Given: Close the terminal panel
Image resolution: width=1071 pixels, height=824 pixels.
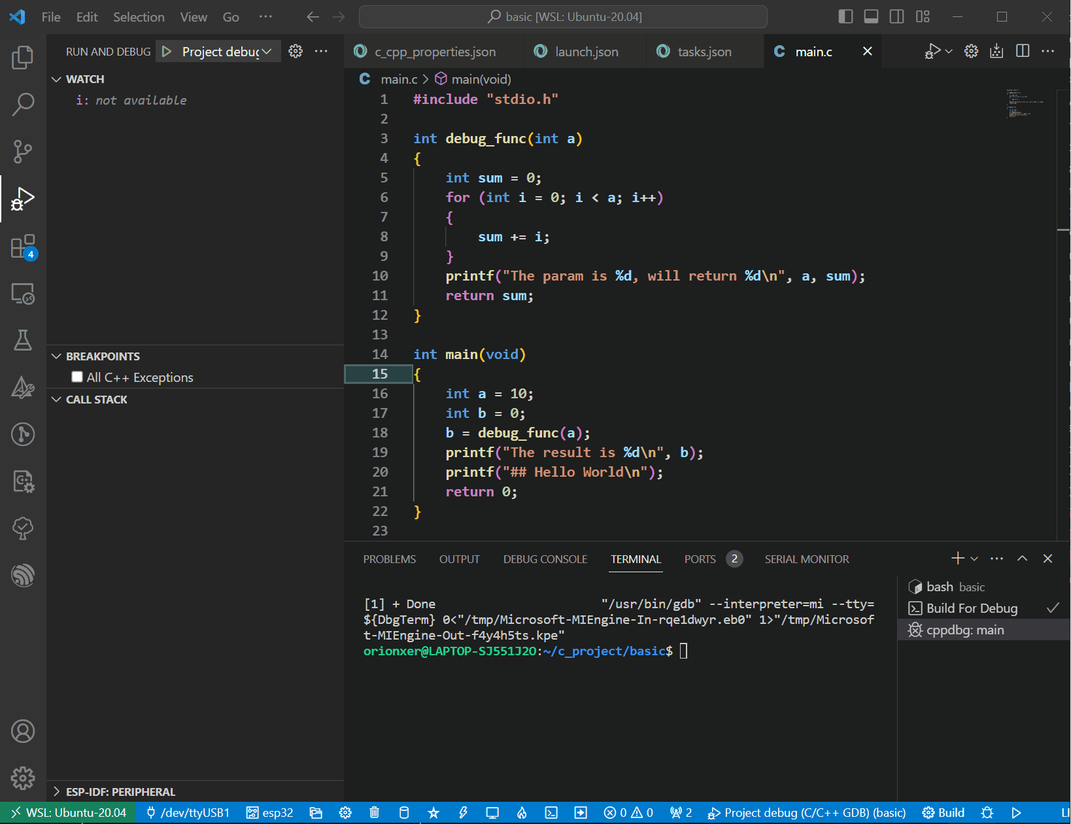Looking at the screenshot, I should coord(1047,558).
